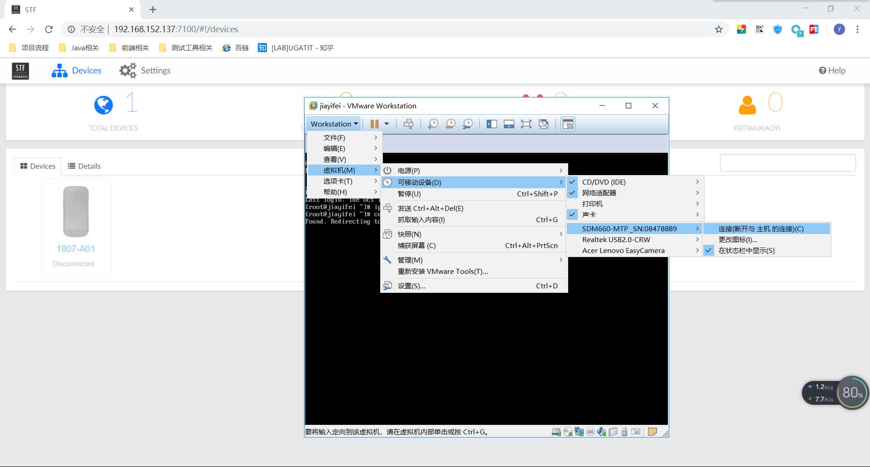Click the VMware pause VM button
Screen dimensions: 870x467
(374, 124)
